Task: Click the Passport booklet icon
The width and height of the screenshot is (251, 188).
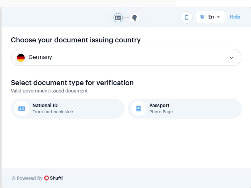Action: pos(139,109)
